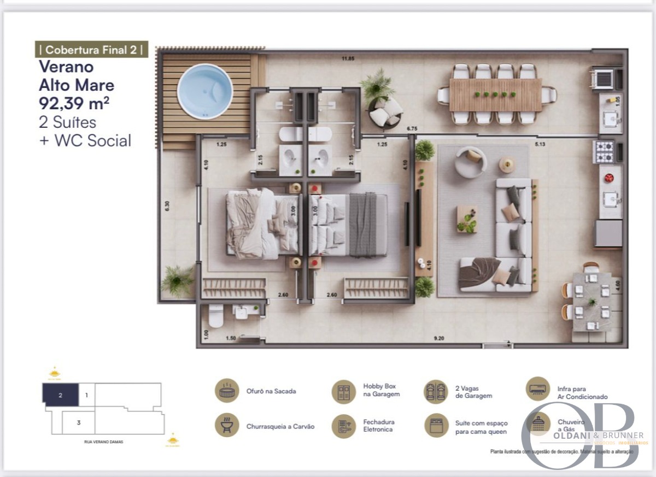Select unit 3 in the key plan
The image size is (656, 477).
[78, 422]
